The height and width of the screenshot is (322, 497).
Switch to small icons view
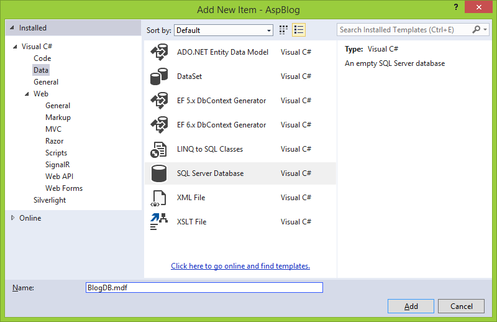pos(284,30)
